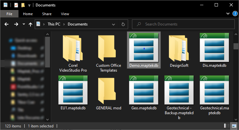Click the file list scroll down arrow

tap(236, 119)
